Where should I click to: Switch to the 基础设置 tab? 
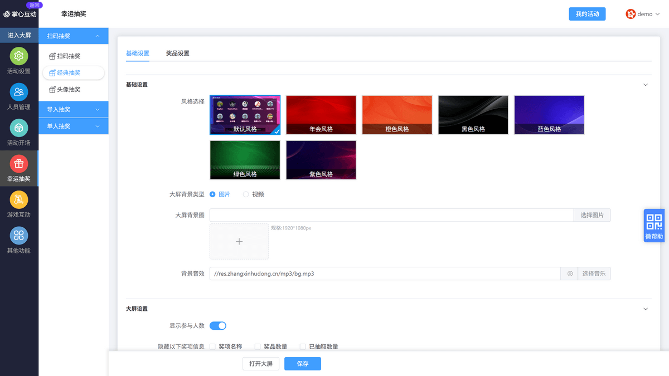138,53
